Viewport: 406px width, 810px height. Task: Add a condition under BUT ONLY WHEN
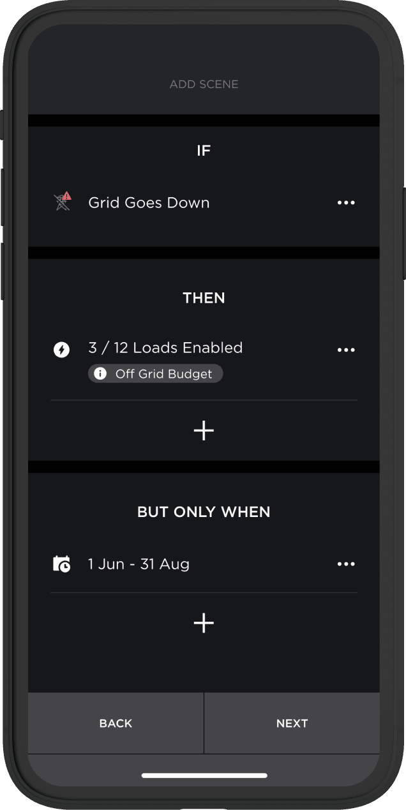point(204,623)
